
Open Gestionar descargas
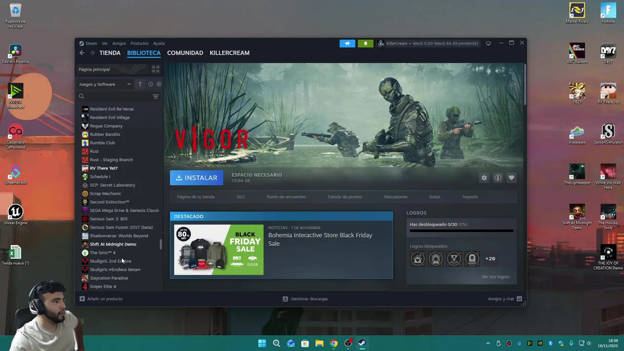pos(305,299)
